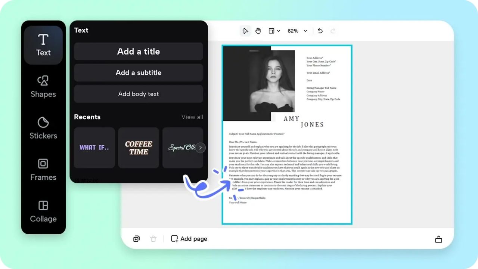Click the Add a subtitle button

[x=139, y=72]
